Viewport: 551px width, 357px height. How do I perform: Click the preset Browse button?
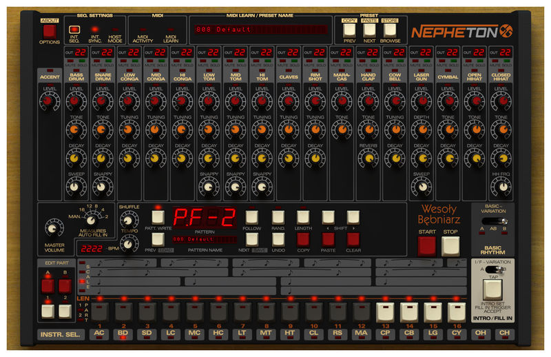(390, 30)
